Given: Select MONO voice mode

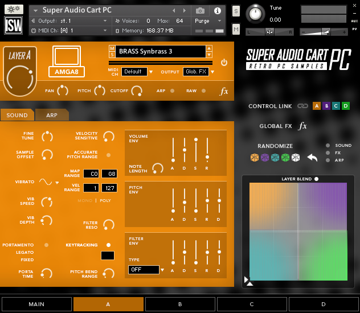Looking at the screenshot, I should coord(85,201).
